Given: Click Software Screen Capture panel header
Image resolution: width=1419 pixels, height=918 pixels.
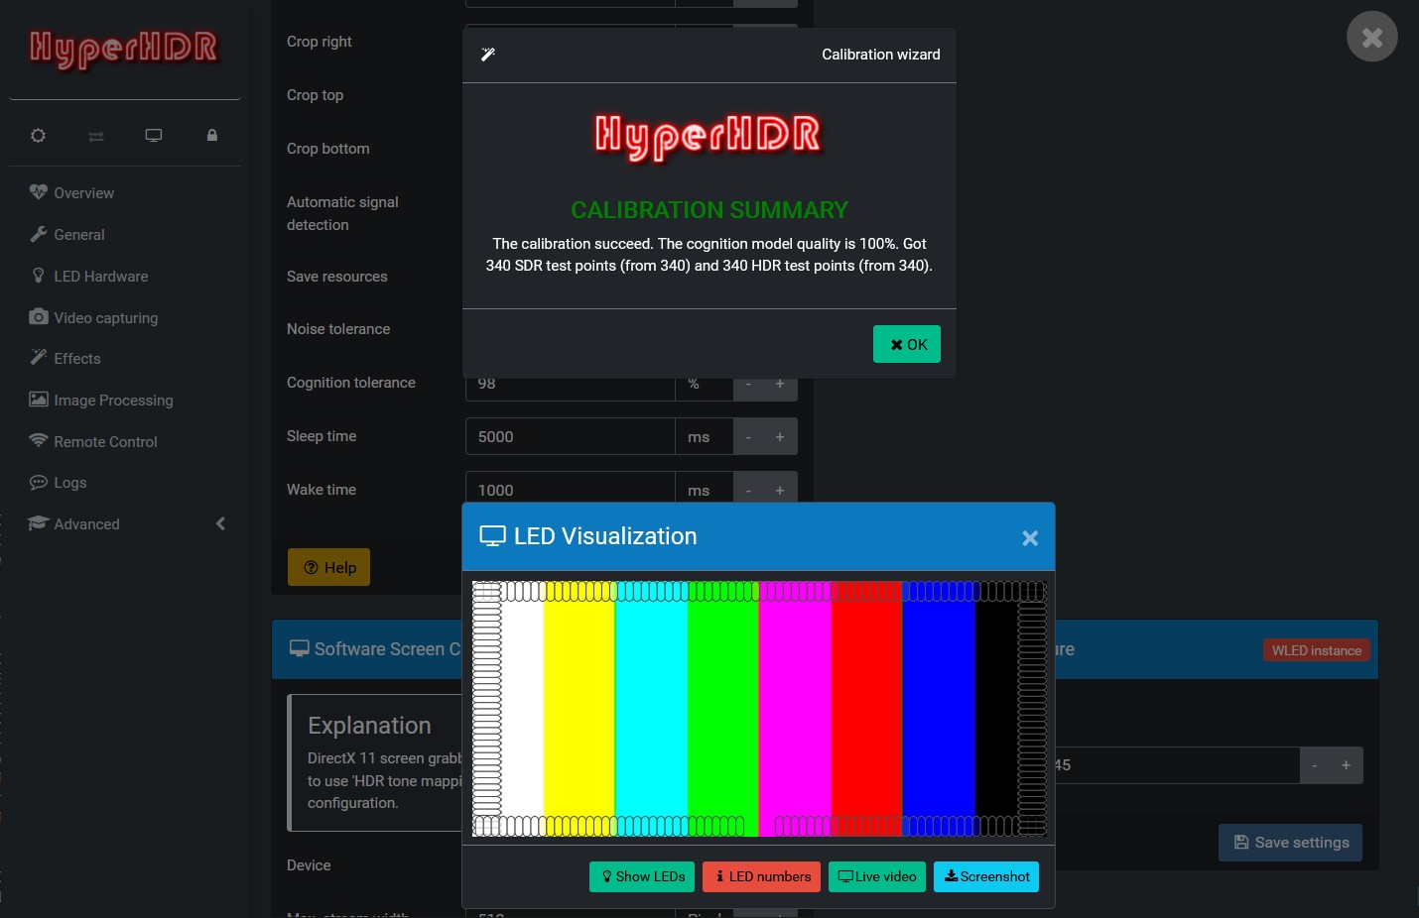Looking at the screenshot, I should 367,649.
